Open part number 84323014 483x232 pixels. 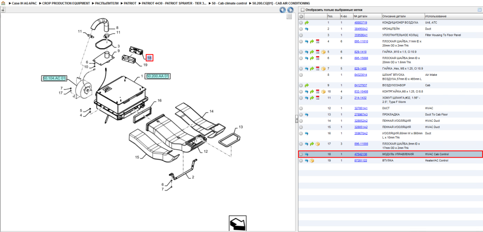coord(360,74)
